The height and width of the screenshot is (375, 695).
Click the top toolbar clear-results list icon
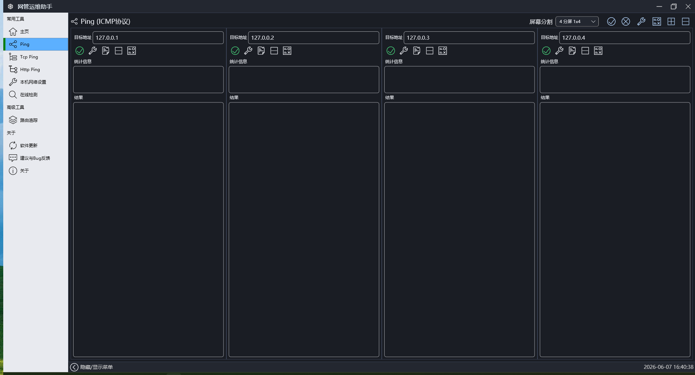657,22
